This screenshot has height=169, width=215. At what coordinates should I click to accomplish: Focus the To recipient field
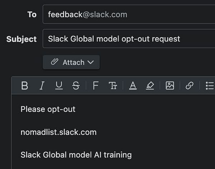129,14
